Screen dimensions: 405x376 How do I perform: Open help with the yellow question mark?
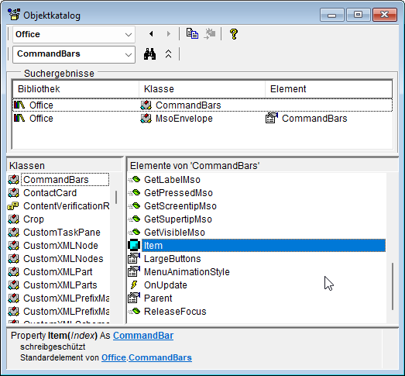click(x=234, y=34)
